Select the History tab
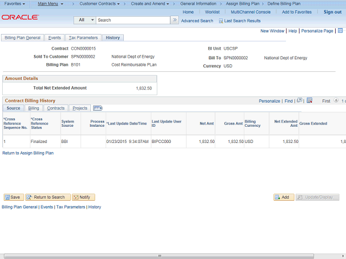 click(113, 38)
